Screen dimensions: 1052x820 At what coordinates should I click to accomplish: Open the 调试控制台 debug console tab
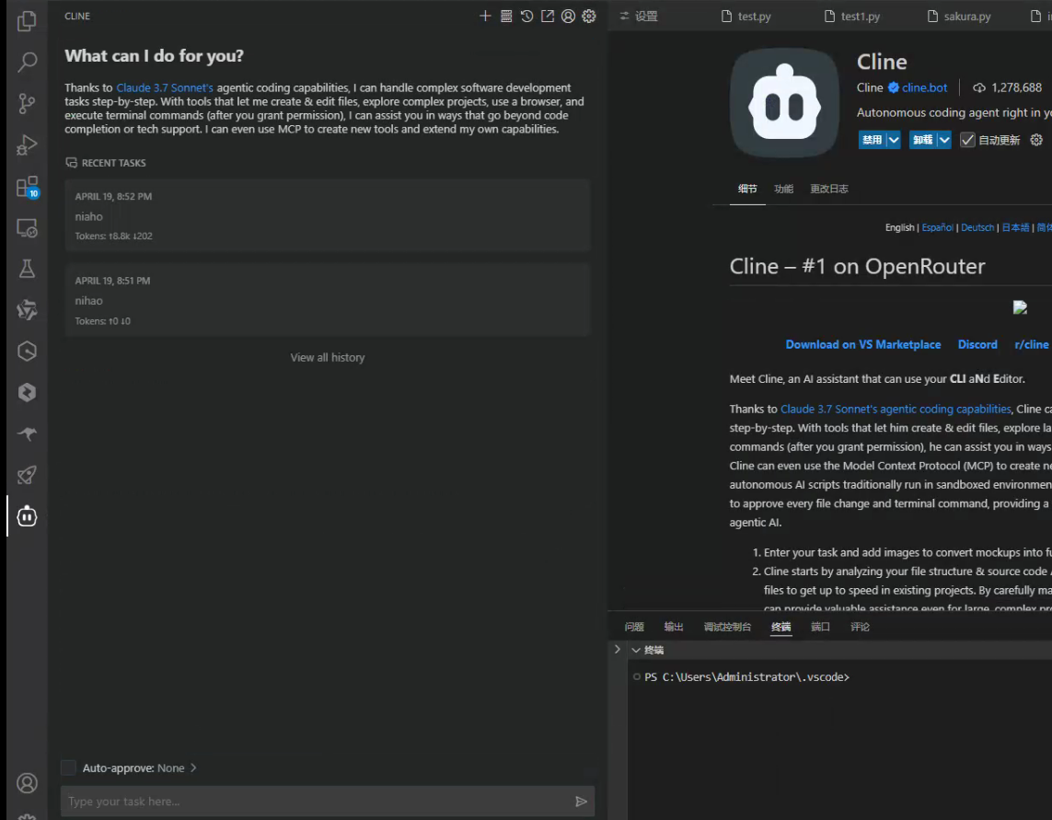tap(727, 627)
